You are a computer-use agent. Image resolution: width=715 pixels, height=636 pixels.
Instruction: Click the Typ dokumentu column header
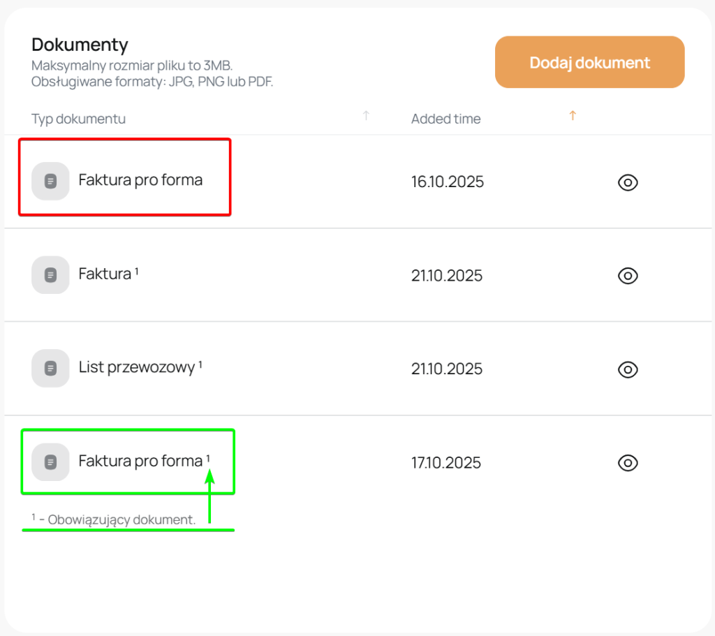(78, 119)
